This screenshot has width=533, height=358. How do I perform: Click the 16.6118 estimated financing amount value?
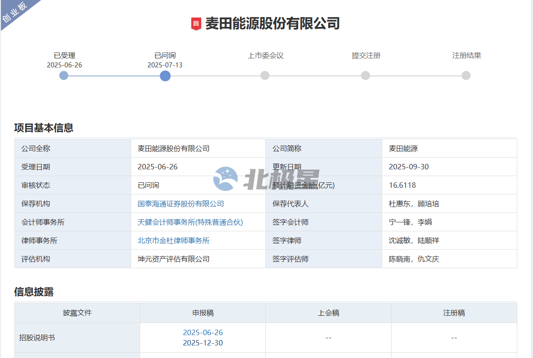tap(402, 186)
